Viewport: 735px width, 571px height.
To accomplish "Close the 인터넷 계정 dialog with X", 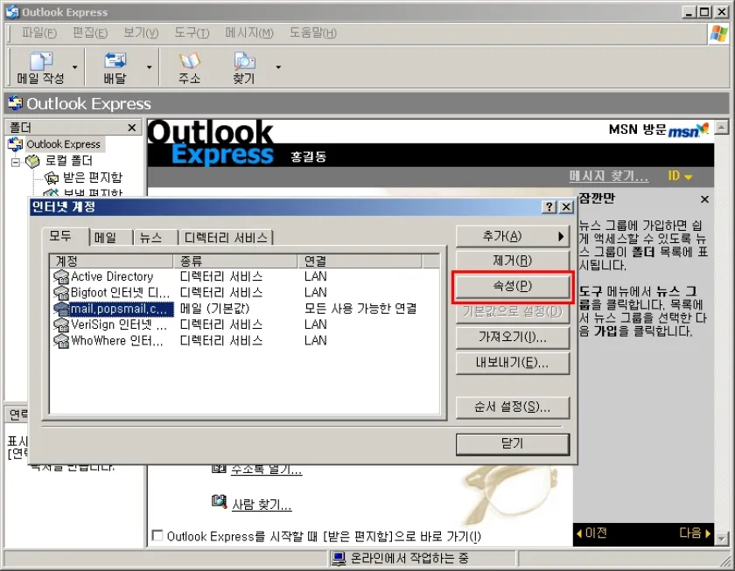I will click(566, 207).
